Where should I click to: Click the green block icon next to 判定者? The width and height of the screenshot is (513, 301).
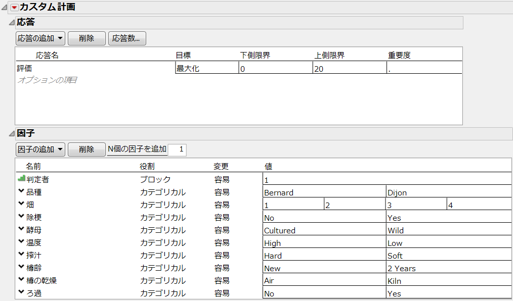coord(21,179)
